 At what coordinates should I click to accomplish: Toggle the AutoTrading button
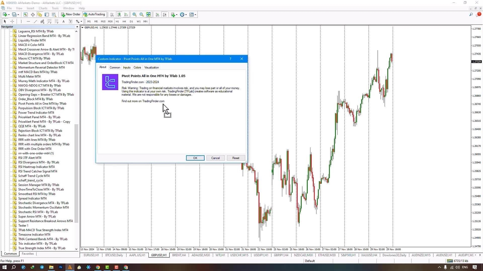click(94, 14)
